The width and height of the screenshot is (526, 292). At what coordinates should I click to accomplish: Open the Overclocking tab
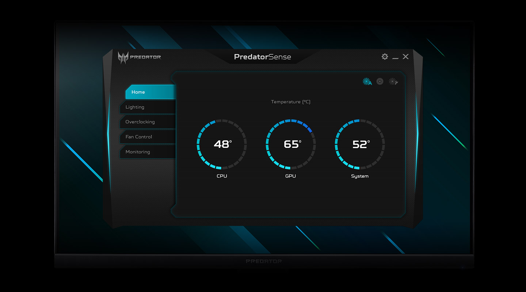click(148, 122)
